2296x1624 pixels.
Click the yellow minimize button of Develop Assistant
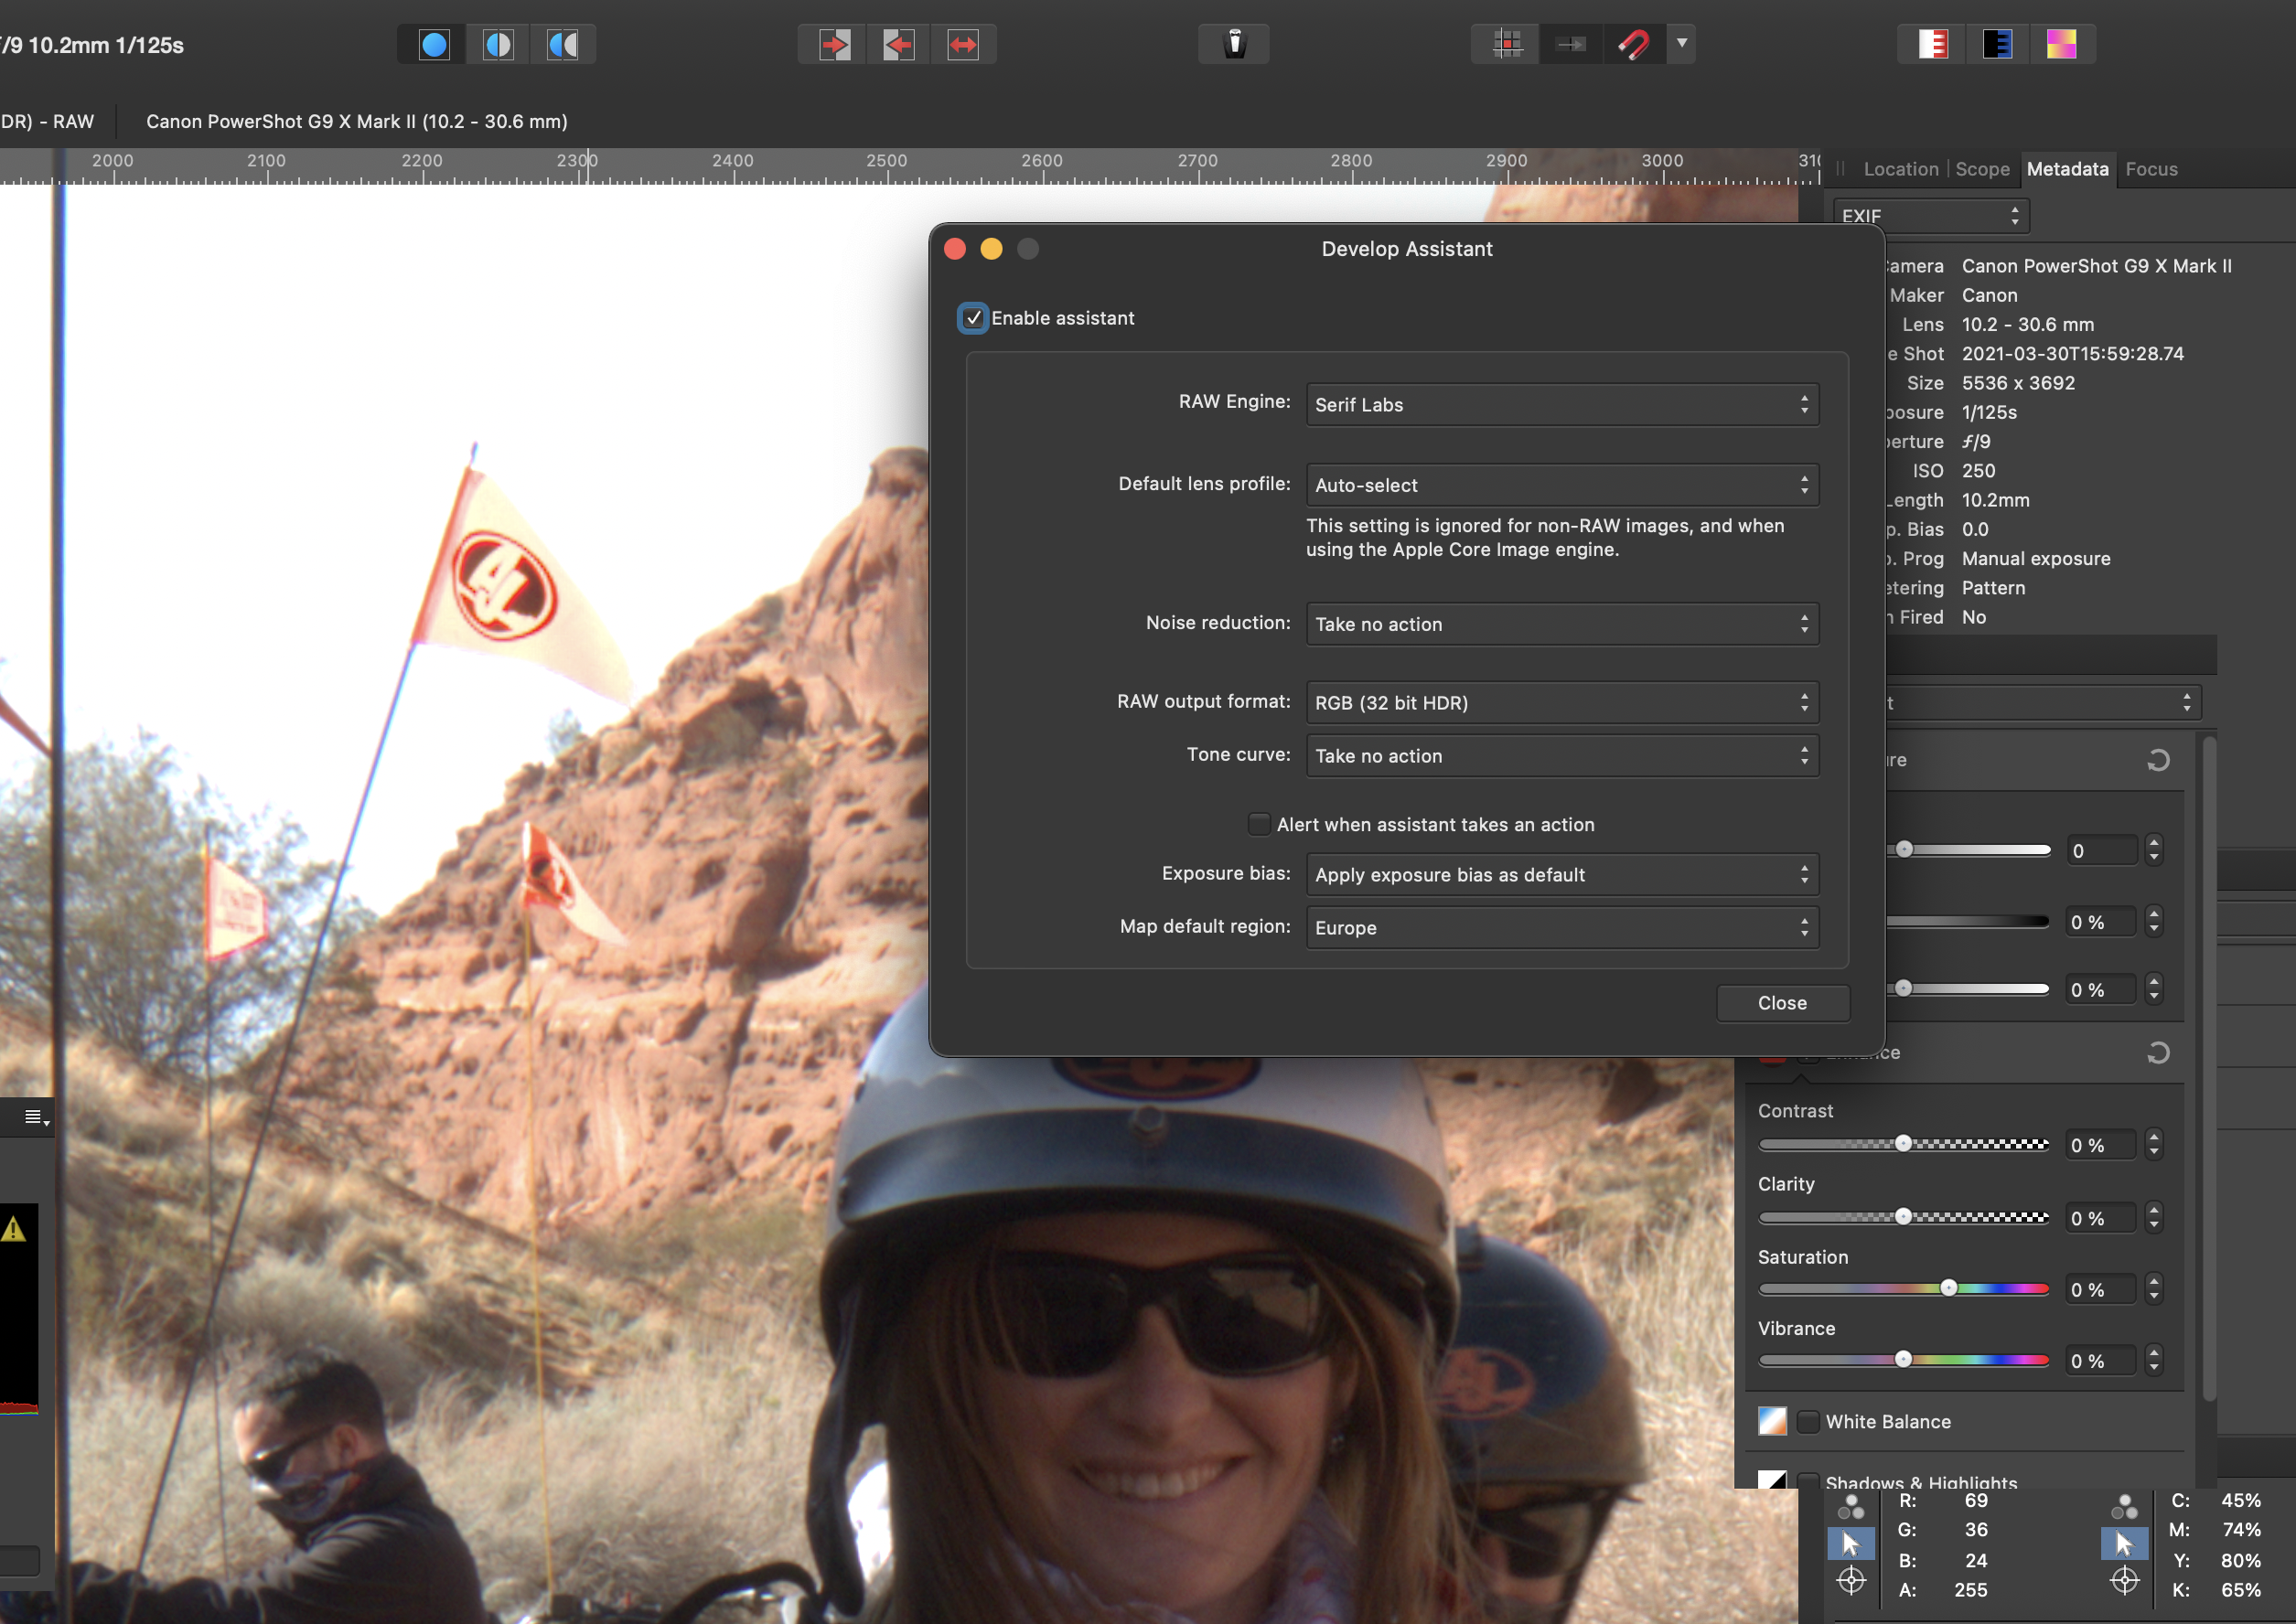(991, 249)
